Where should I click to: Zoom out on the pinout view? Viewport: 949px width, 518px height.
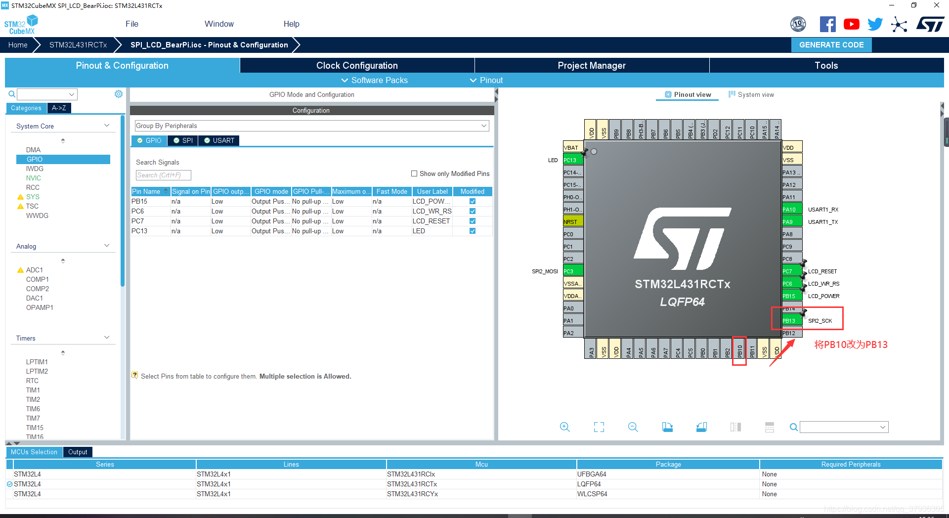[x=633, y=427]
